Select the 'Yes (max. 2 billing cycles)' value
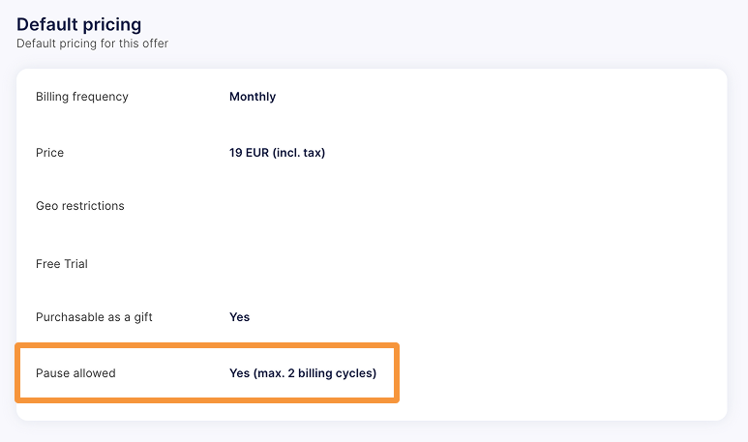This screenshot has height=442, width=748. click(303, 373)
